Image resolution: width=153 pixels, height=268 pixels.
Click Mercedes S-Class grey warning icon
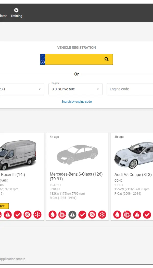(72, 215)
